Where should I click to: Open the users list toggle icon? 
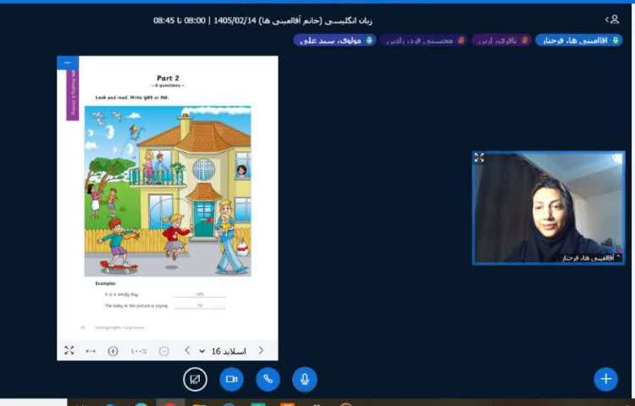[612, 19]
